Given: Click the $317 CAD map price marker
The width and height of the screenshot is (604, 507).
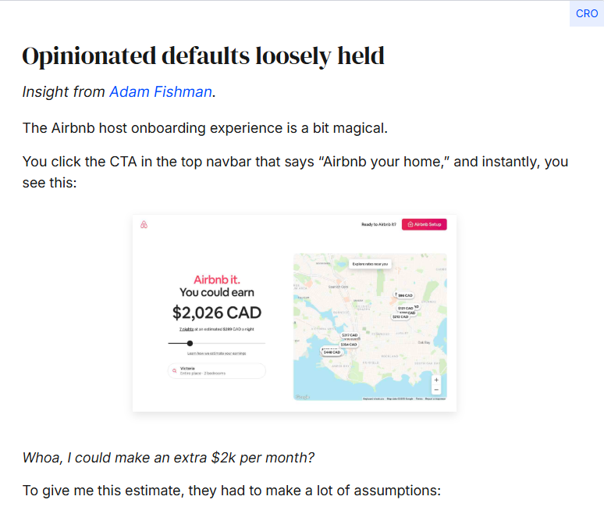Looking at the screenshot, I should [x=350, y=335].
